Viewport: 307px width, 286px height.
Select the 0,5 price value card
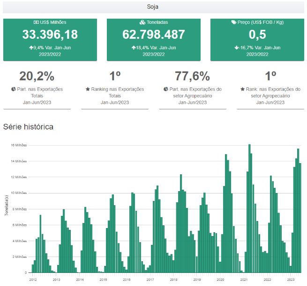point(257,35)
